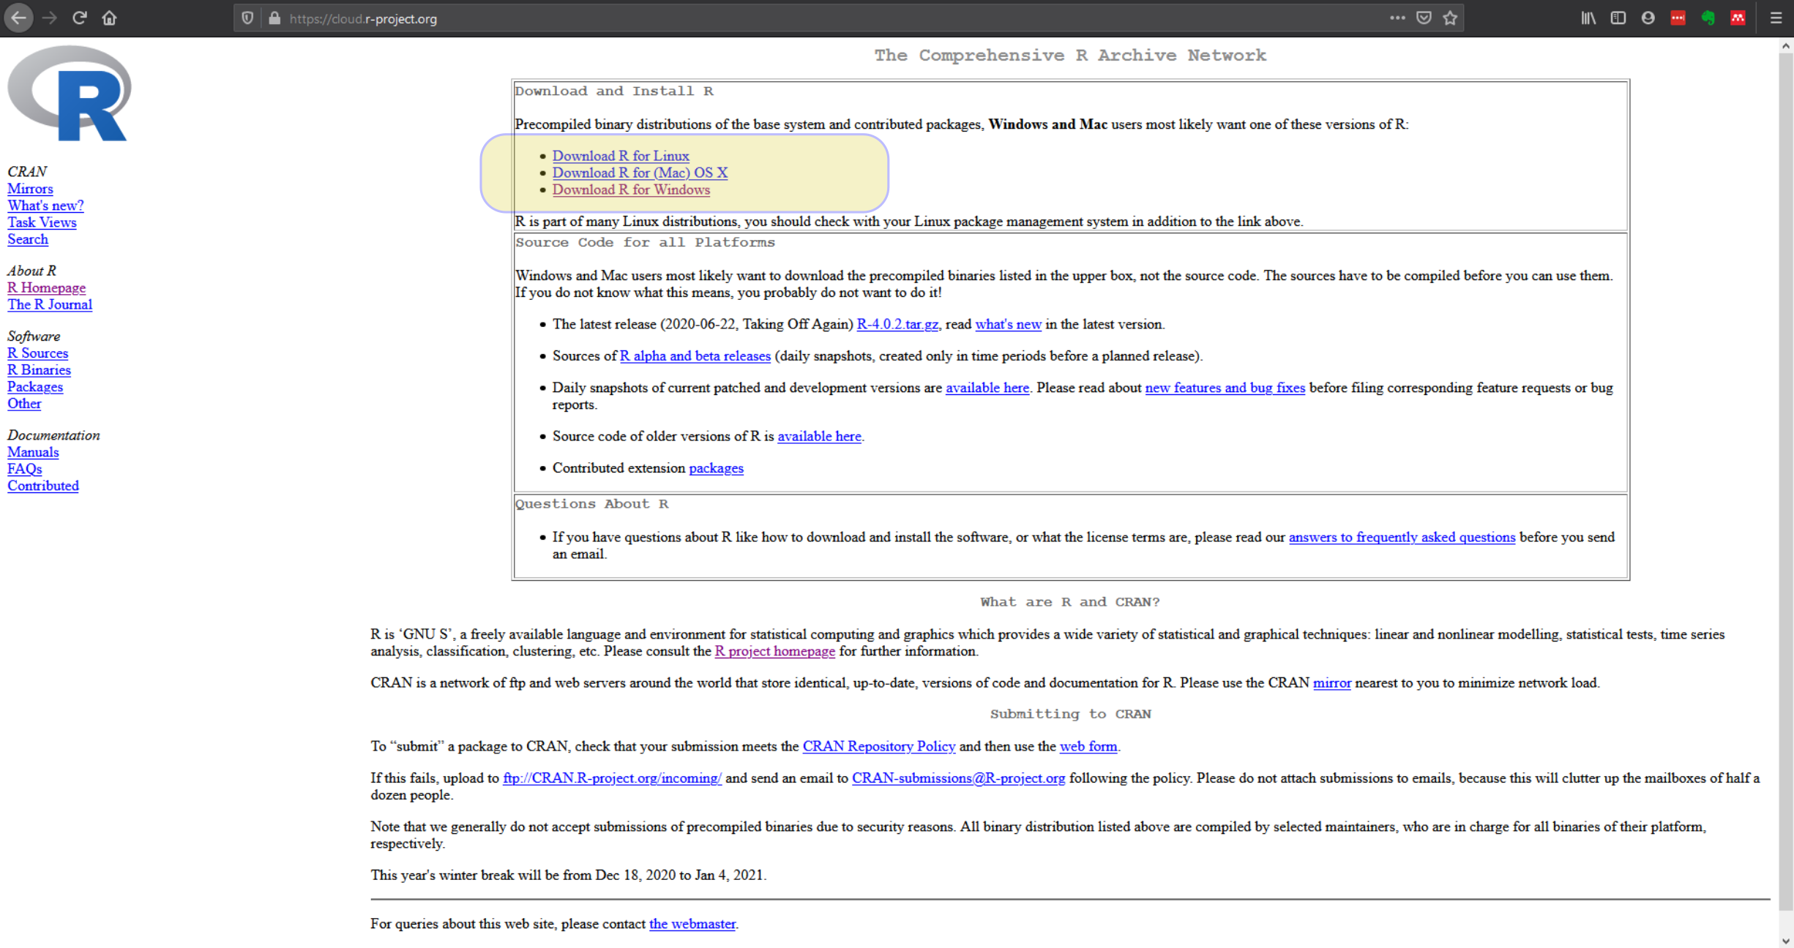This screenshot has height=948, width=1794.
Task: Open the page actions three-dot menu
Action: pos(1397,18)
